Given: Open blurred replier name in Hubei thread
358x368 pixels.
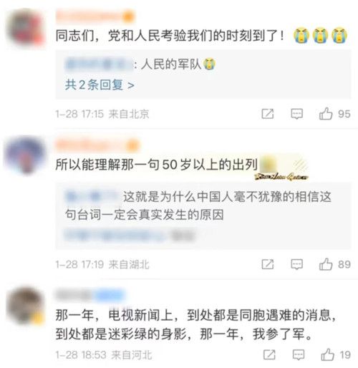Looking at the screenshot, I should click(x=93, y=197).
